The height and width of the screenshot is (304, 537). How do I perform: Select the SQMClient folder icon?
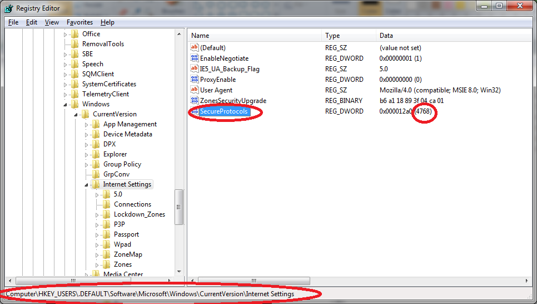[x=74, y=74]
